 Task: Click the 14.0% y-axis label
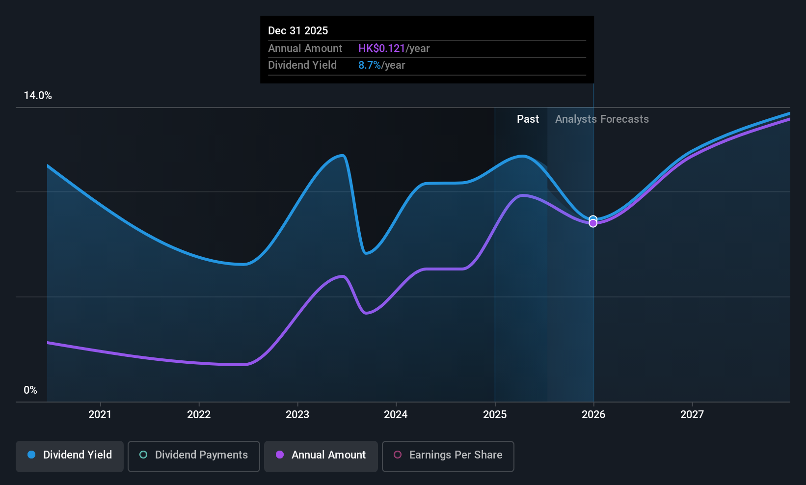pos(38,96)
